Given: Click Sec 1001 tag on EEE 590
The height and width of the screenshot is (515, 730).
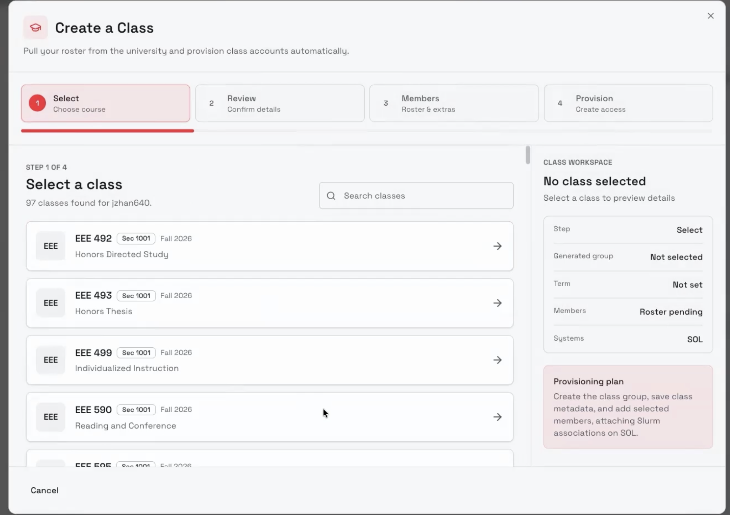Looking at the screenshot, I should tap(136, 410).
